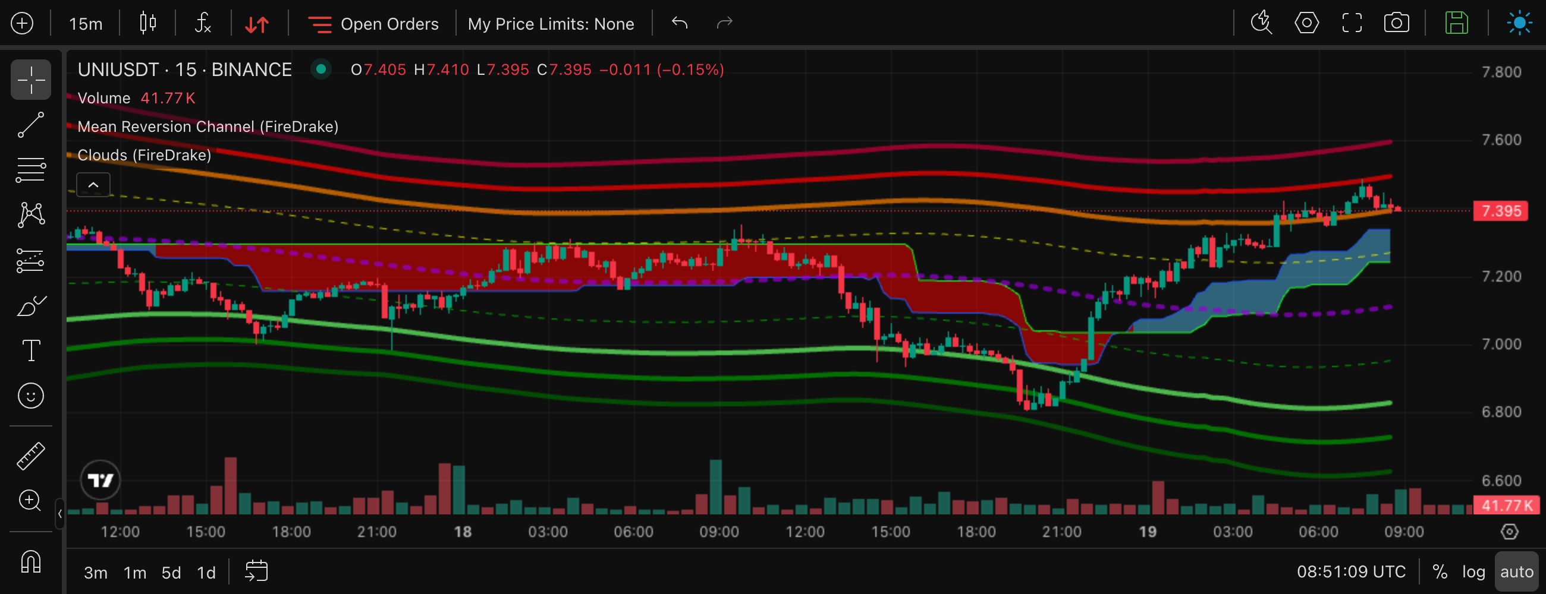Open the go to date calendar
Screen dimensions: 1546x594
click(x=256, y=571)
